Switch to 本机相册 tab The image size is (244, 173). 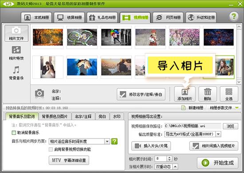tap(36, 18)
